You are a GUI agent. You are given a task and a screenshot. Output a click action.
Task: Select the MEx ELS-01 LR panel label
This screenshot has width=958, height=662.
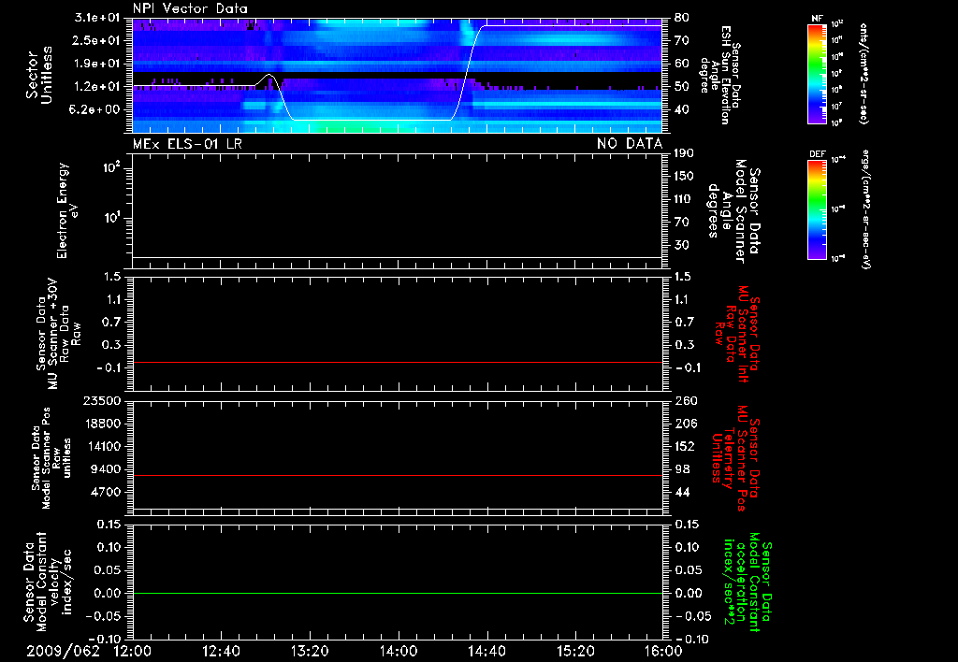coord(187,144)
